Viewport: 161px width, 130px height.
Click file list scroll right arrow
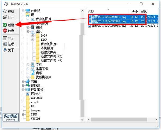[x=156, y=120]
